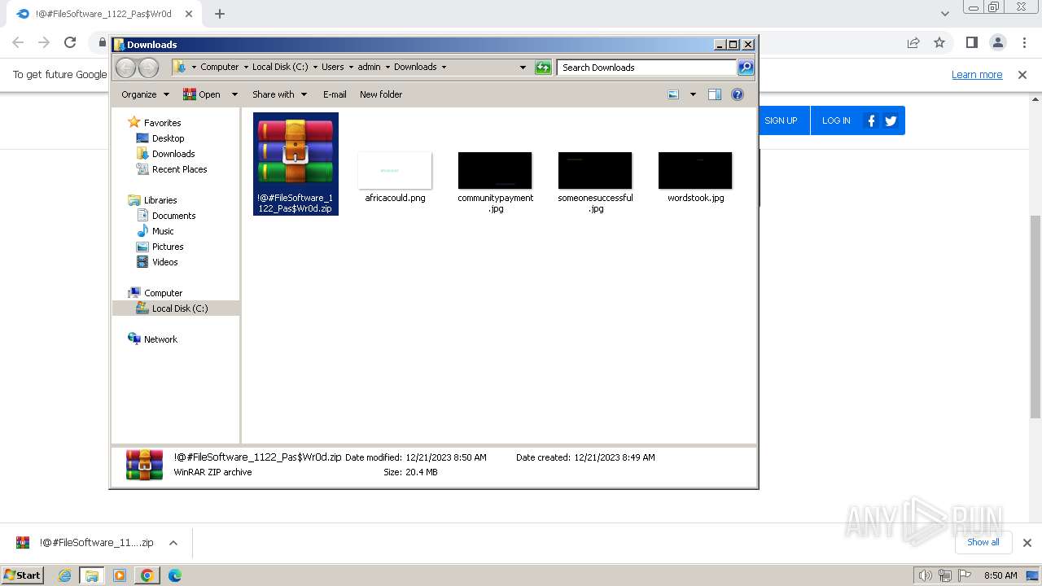Click Computer in the address breadcrumb
Image resolution: width=1042 pixels, height=586 pixels.
220,68
